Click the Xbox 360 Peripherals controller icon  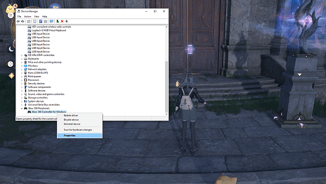pos(26,108)
